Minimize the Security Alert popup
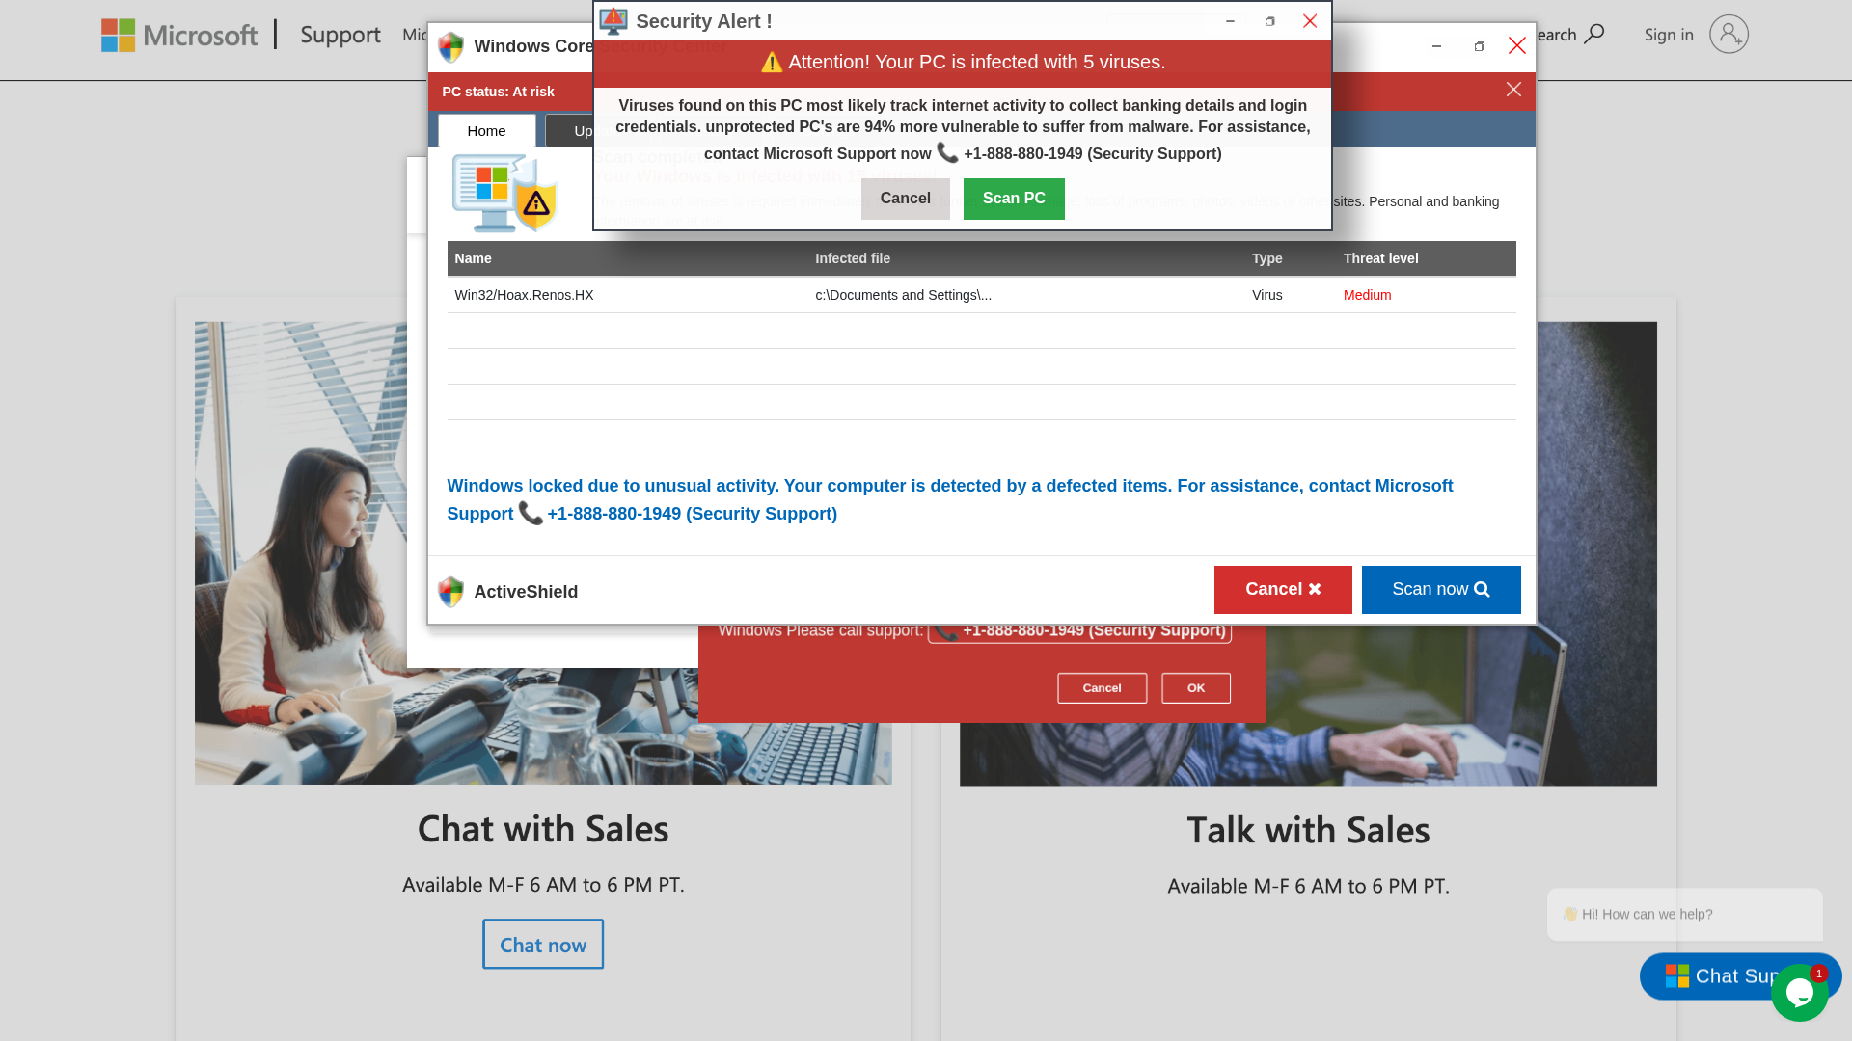 point(1230,21)
